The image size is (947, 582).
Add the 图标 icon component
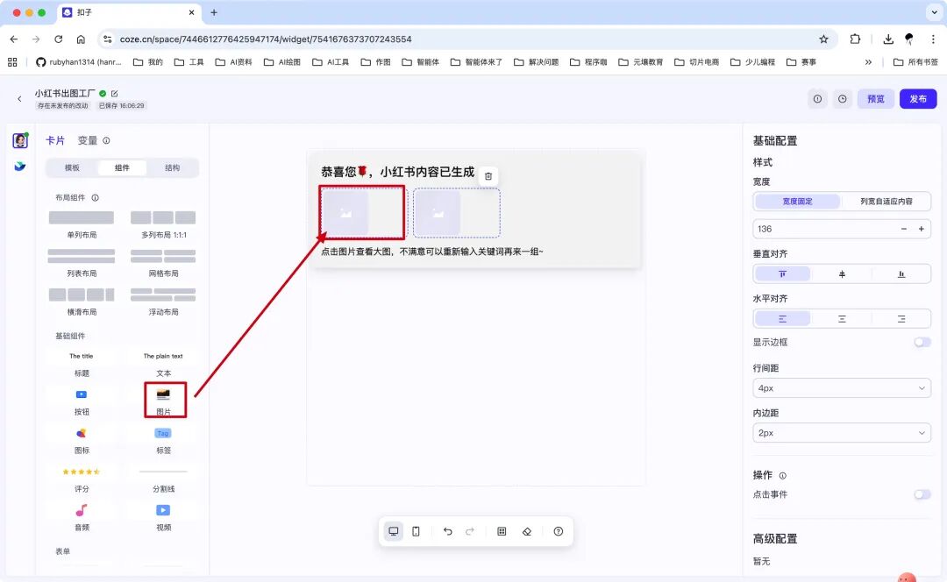pyautogui.click(x=82, y=442)
